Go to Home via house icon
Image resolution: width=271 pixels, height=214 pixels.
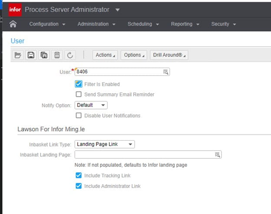click(13, 24)
